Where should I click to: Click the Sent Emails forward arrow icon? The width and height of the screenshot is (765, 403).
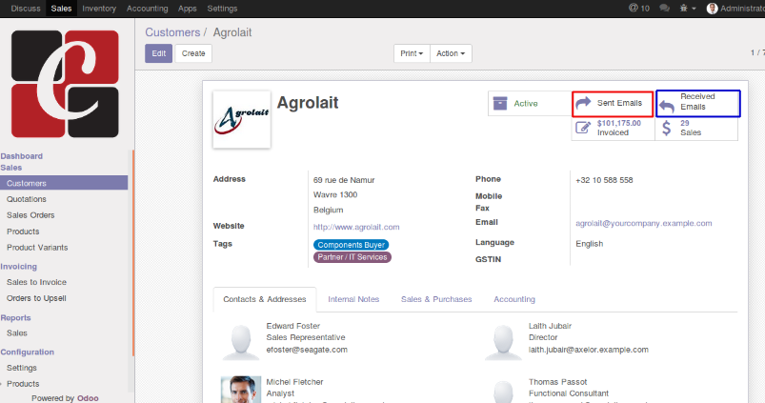583,103
